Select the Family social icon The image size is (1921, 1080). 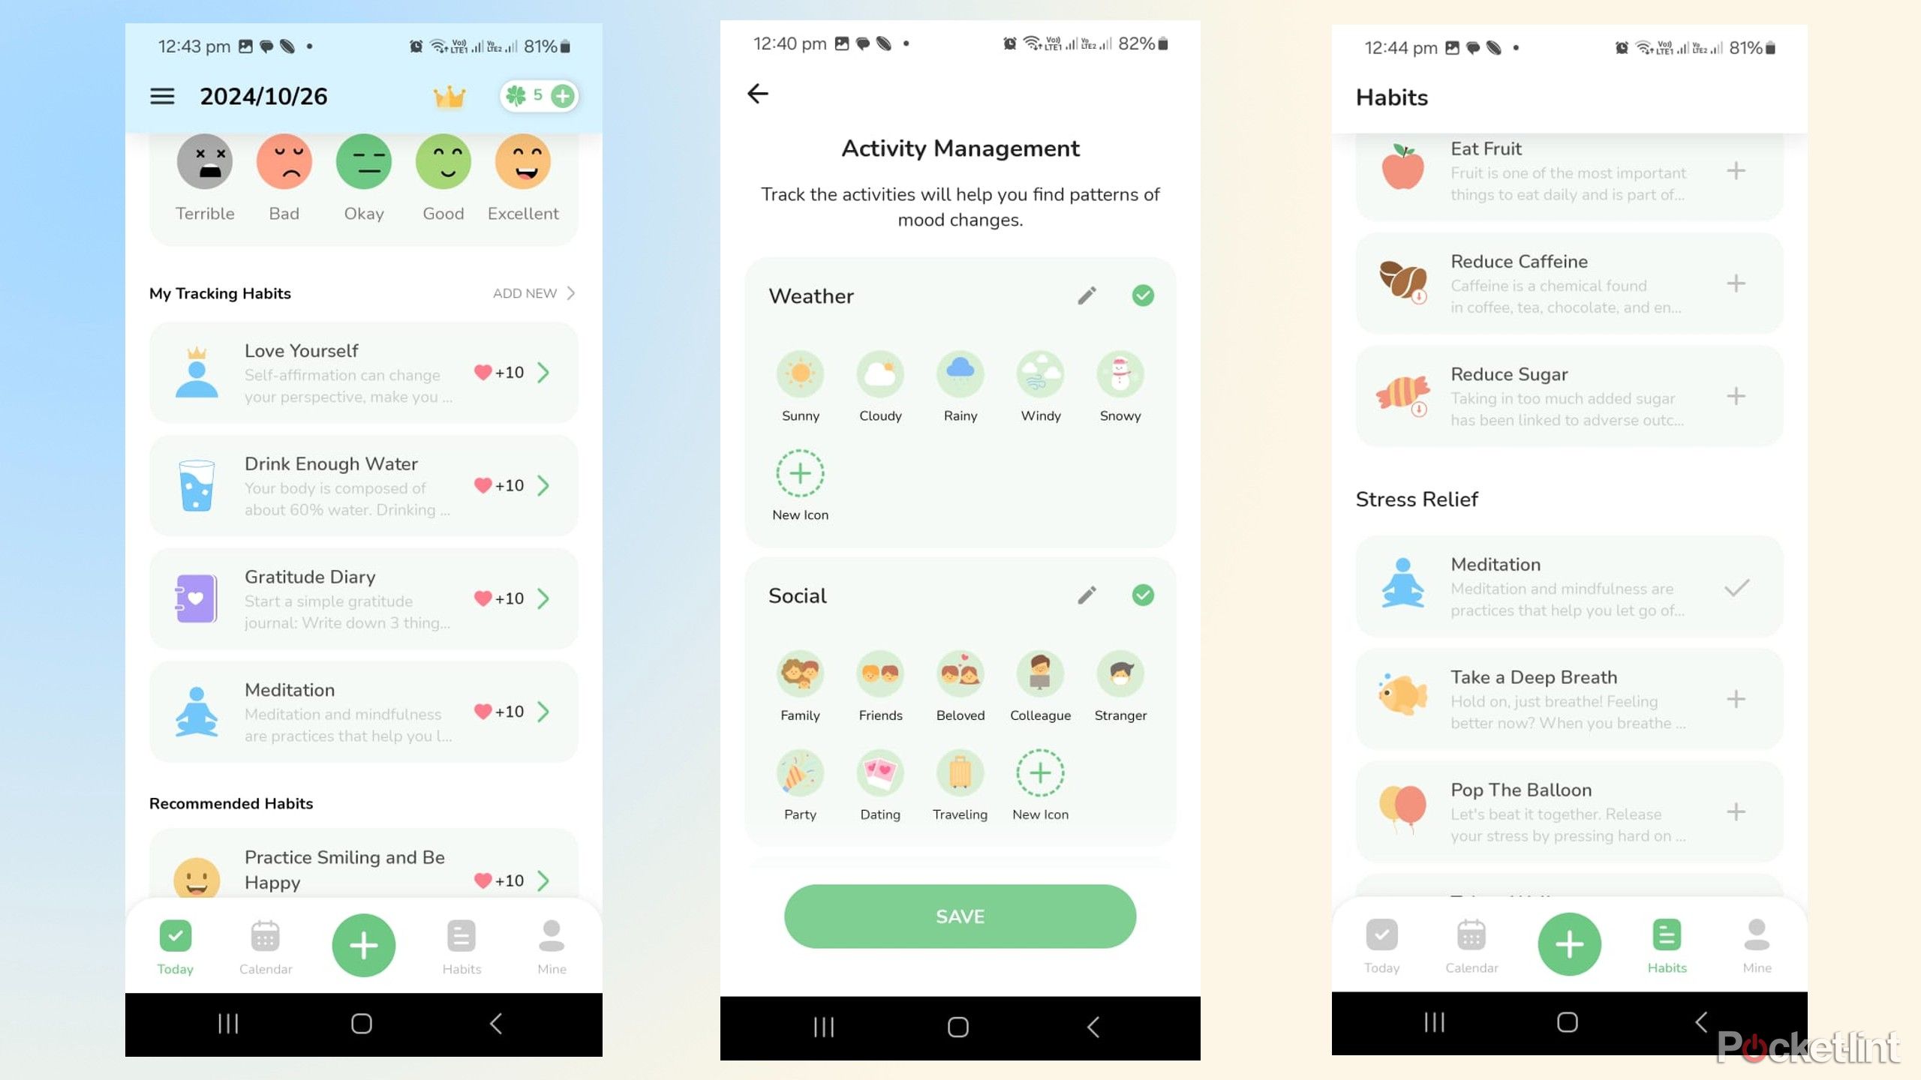799,673
